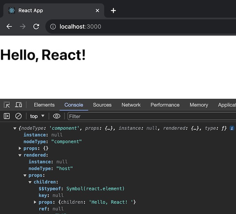
Task: Open the Performance tab
Action: 165,105
